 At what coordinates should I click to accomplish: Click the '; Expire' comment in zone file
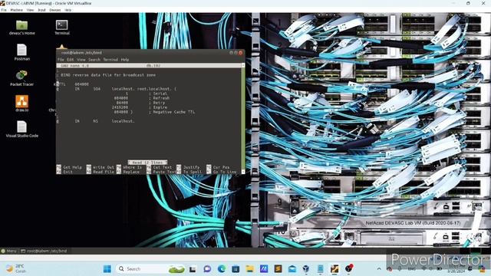coord(158,107)
